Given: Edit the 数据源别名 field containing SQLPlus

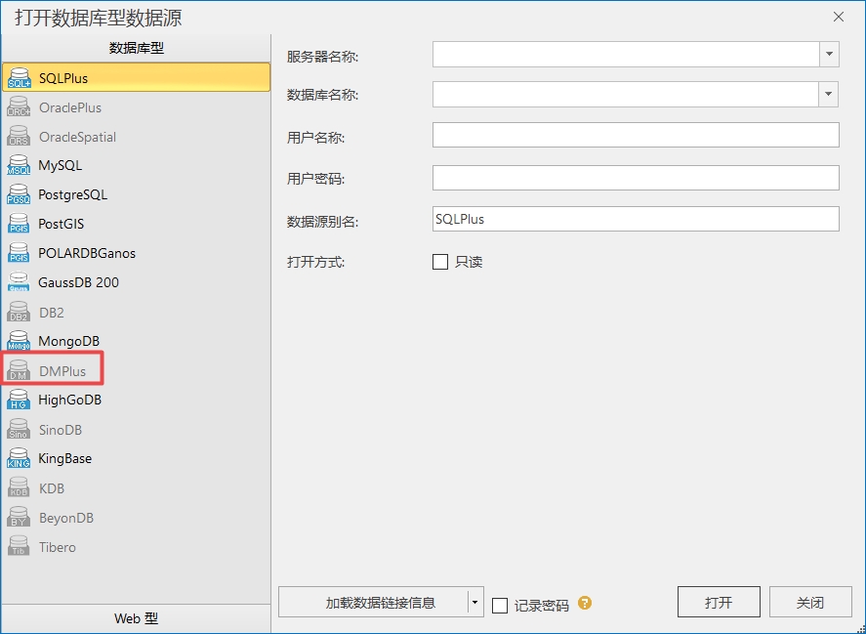Looking at the screenshot, I should point(636,219).
